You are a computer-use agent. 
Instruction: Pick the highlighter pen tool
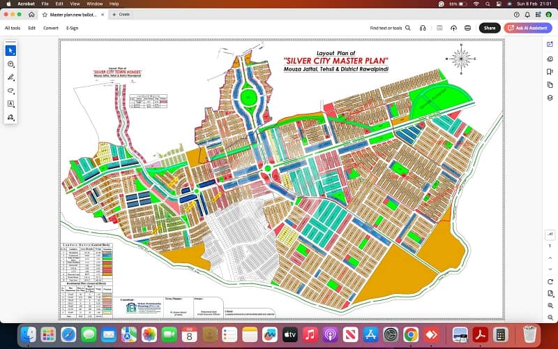click(x=10, y=77)
